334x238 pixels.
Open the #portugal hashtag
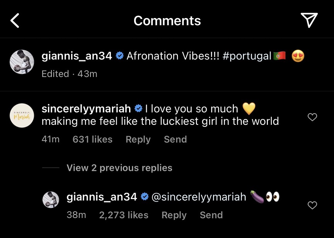[247, 56]
